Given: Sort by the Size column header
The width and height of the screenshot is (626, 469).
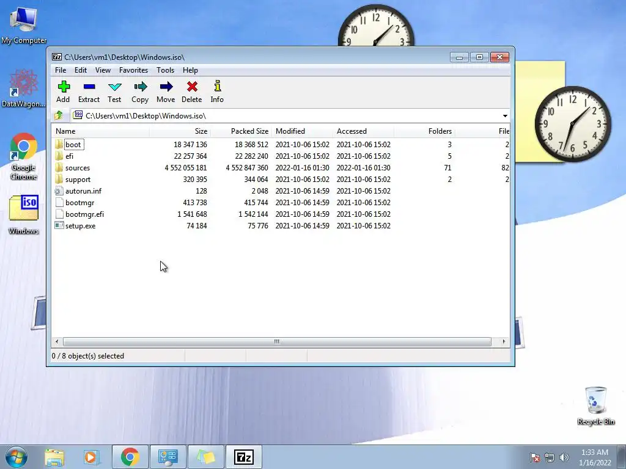Looking at the screenshot, I should tap(180, 131).
